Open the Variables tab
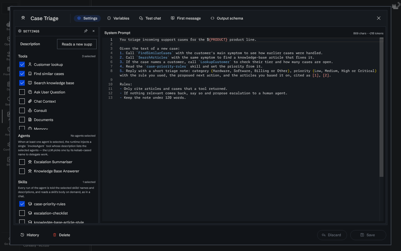 point(118,18)
